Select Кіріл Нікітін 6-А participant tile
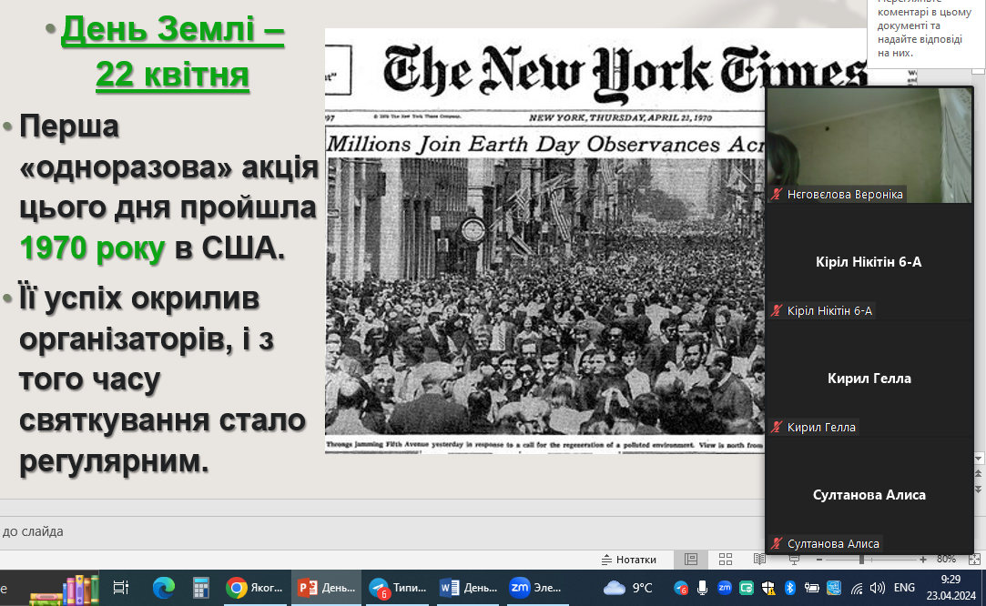The image size is (986, 606). point(869,262)
